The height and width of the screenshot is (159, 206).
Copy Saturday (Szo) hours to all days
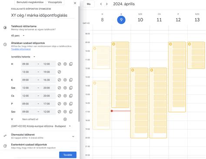(71, 112)
